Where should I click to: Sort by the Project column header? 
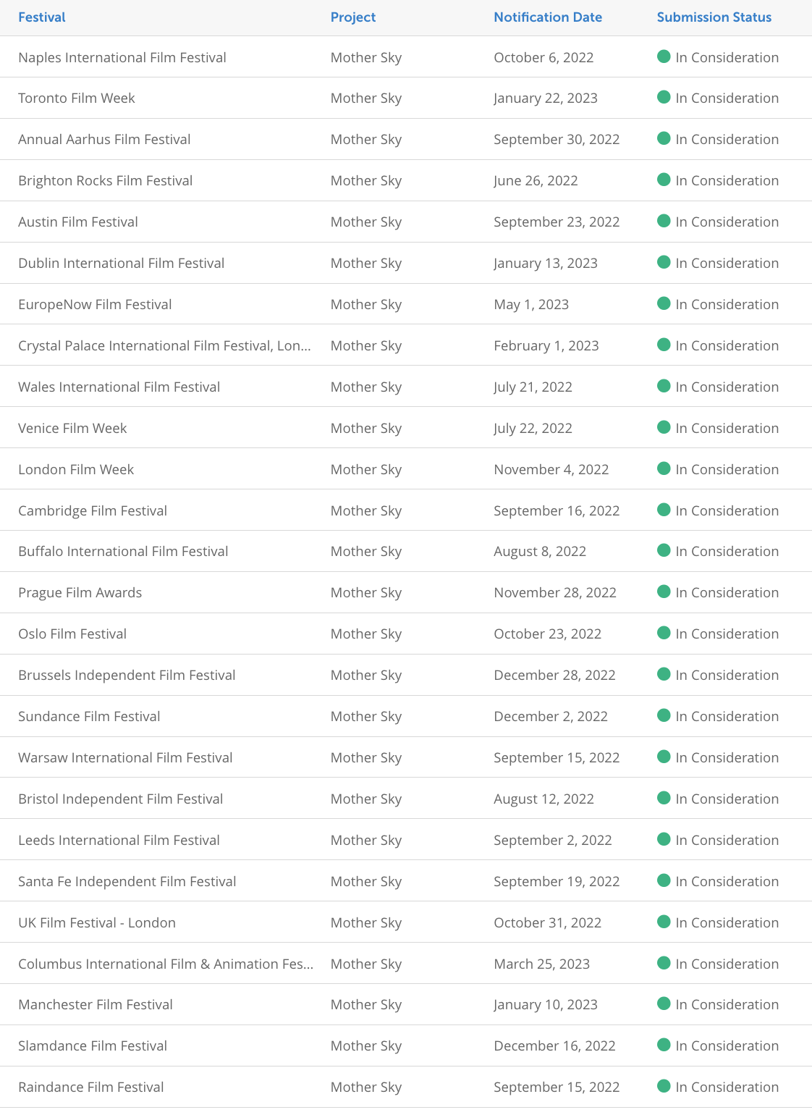(353, 17)
